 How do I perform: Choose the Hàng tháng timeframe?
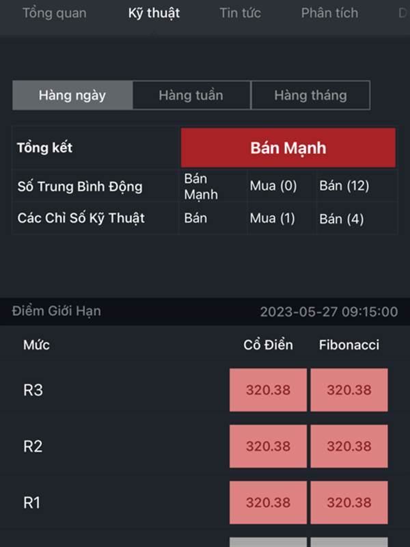[x=310, y=95]
